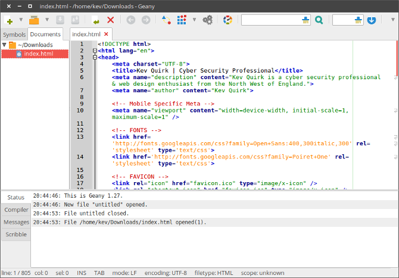Click the <title> line with Kev Quirk
The height and width of the screenshot is (278, 399).
coord(207,70)
